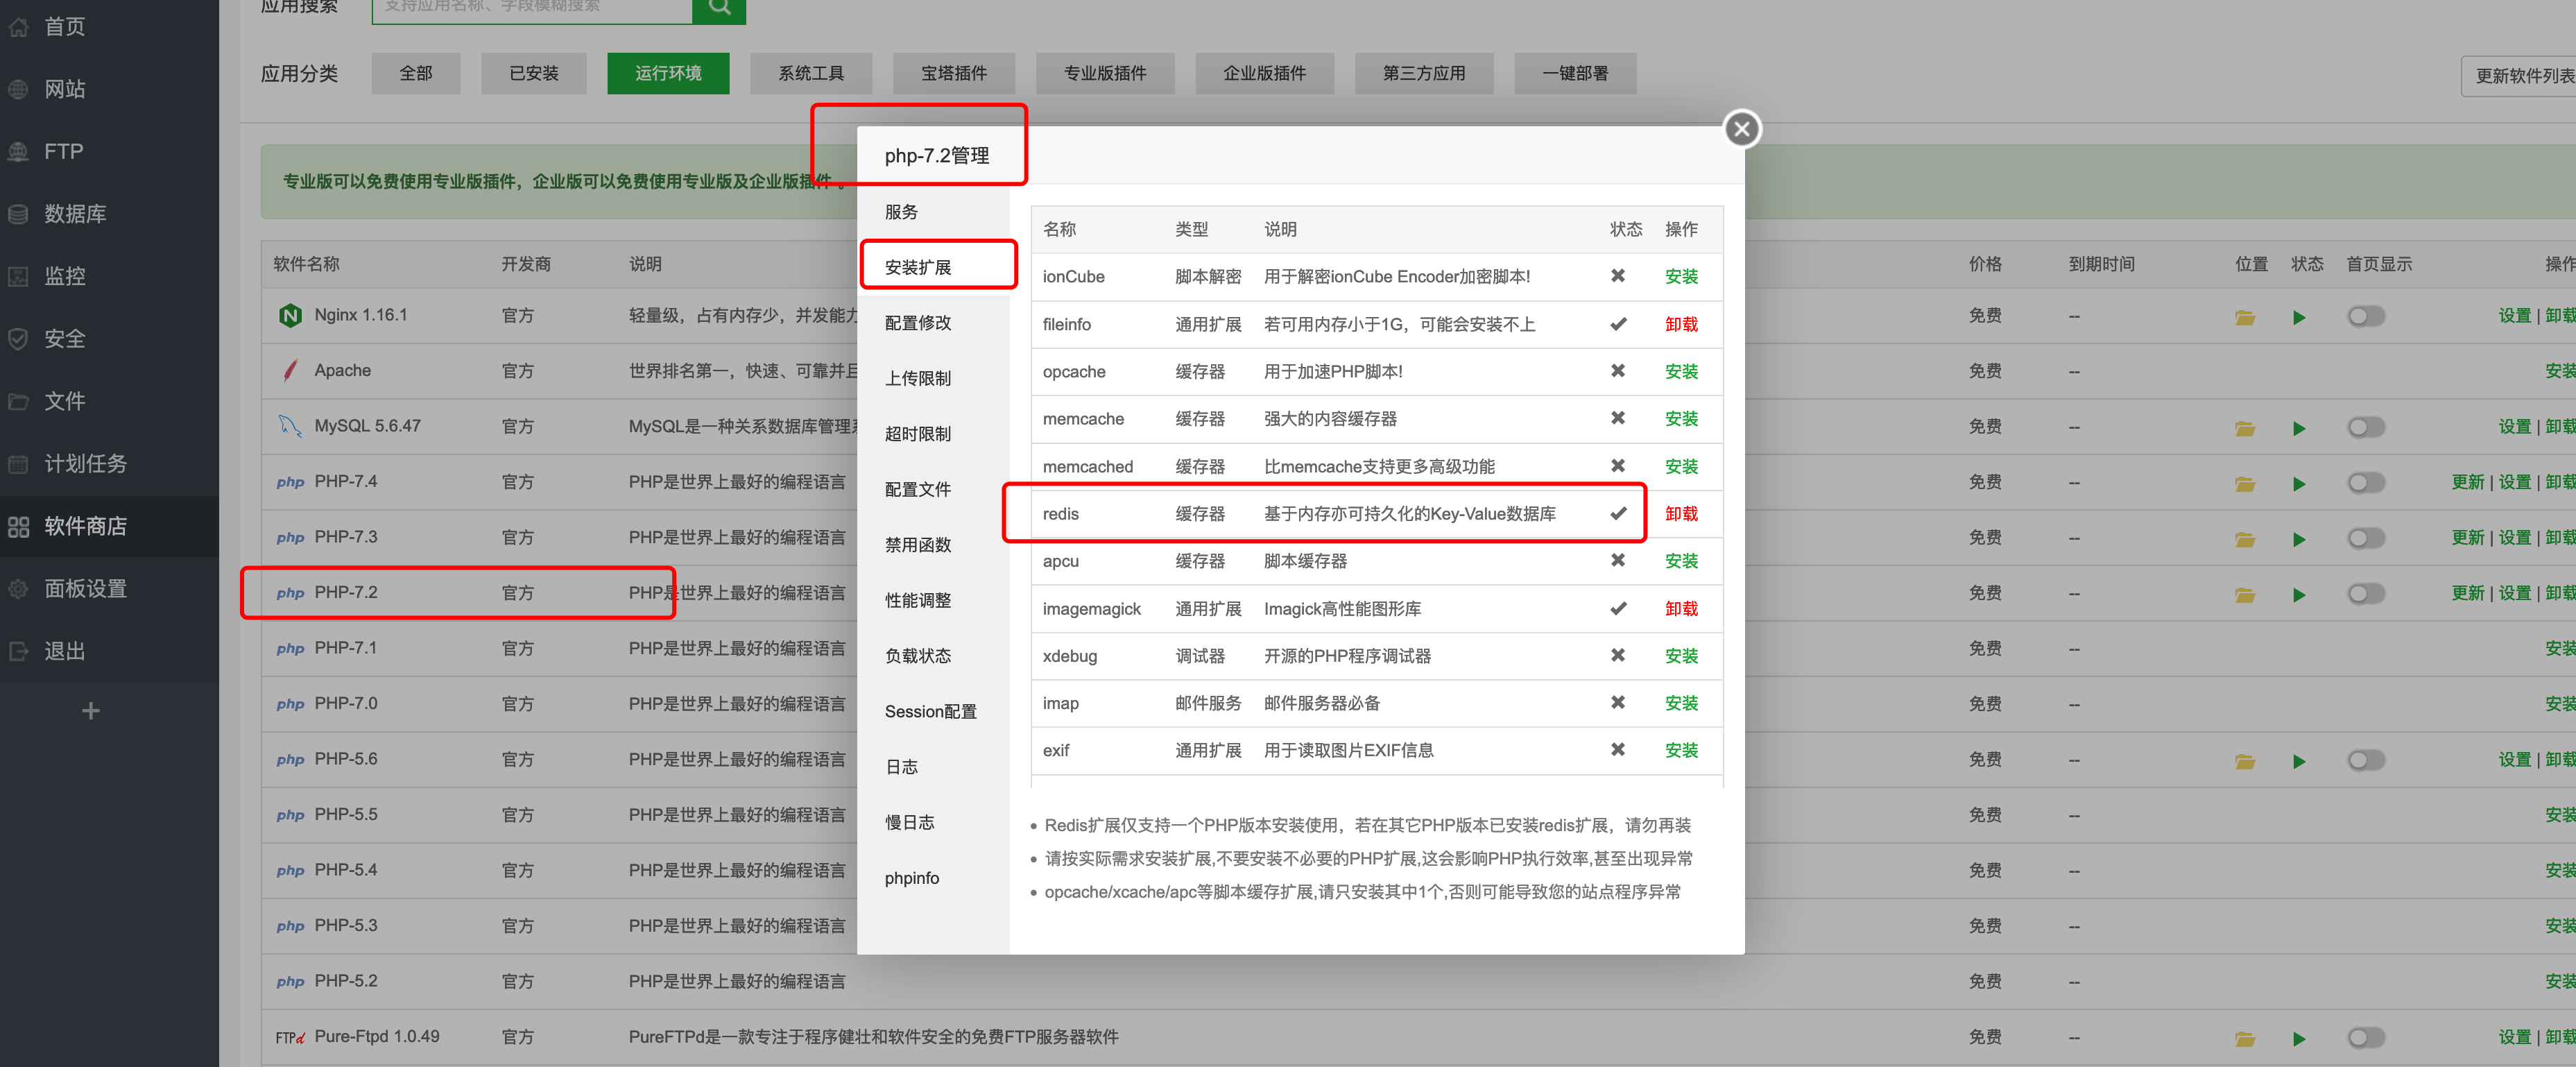Toggle PHP-7.3 homepage display switch
The height and width of the screenshot is (1067, 2576).
(2366, 538)
